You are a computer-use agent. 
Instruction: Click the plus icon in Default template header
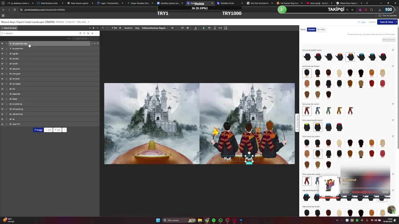tap(97, 28)
